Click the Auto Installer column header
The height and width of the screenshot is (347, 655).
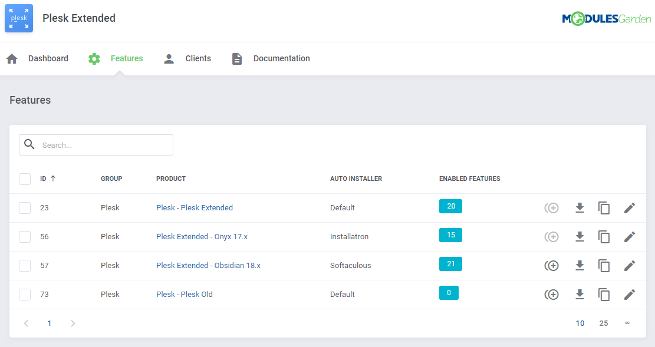pos(356,179)
